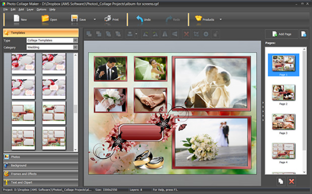Screen dimensions: 312x194
Task: Click the lock layer icon
Action: (215, 34)
